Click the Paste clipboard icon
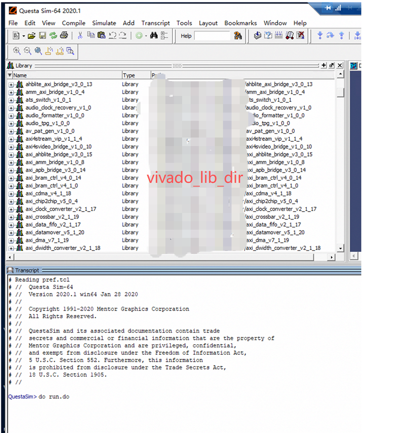Image resolution: width=420 pixels, height=433 pixels. (x=101, y=35)
